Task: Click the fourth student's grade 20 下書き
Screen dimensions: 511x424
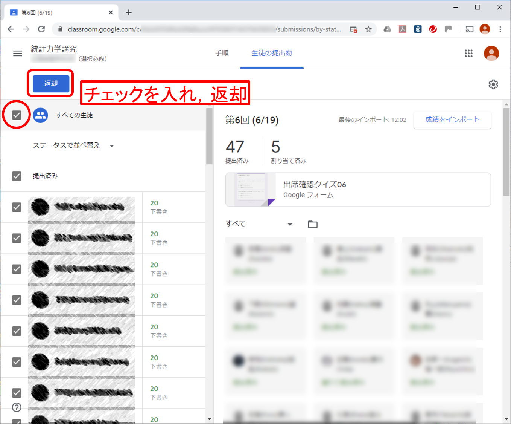Action: pyautogui.click(x=159, y=300)
